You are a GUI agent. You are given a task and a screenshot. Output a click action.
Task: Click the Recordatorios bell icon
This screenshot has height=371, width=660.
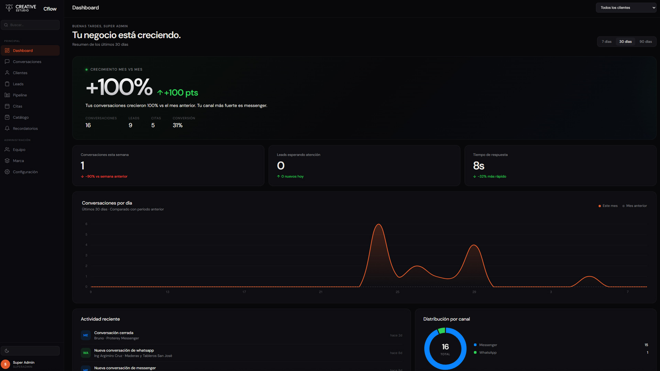[7, 128]
